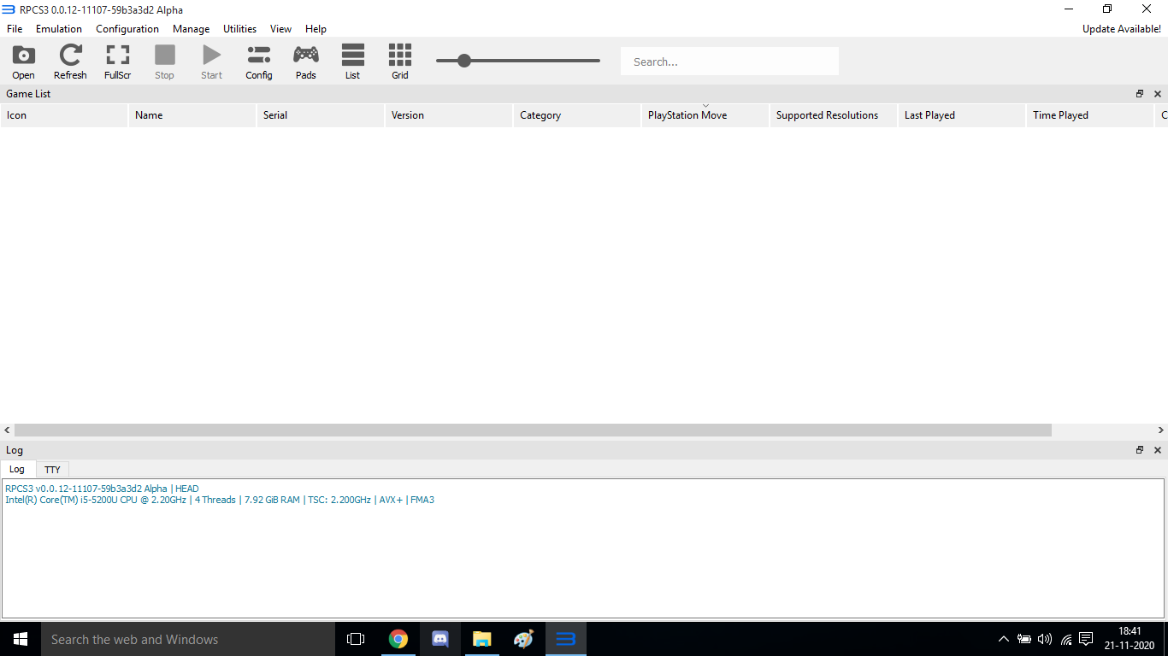Viewport: 1168px width, 656px height.
Task: Open File Explorer from taskbar
Action: [x=482, y=639]
